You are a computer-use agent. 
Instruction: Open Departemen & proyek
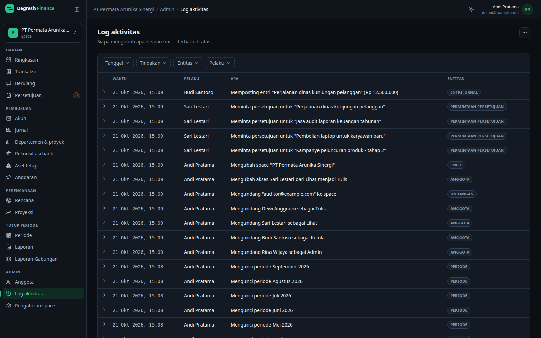(43, 142)
